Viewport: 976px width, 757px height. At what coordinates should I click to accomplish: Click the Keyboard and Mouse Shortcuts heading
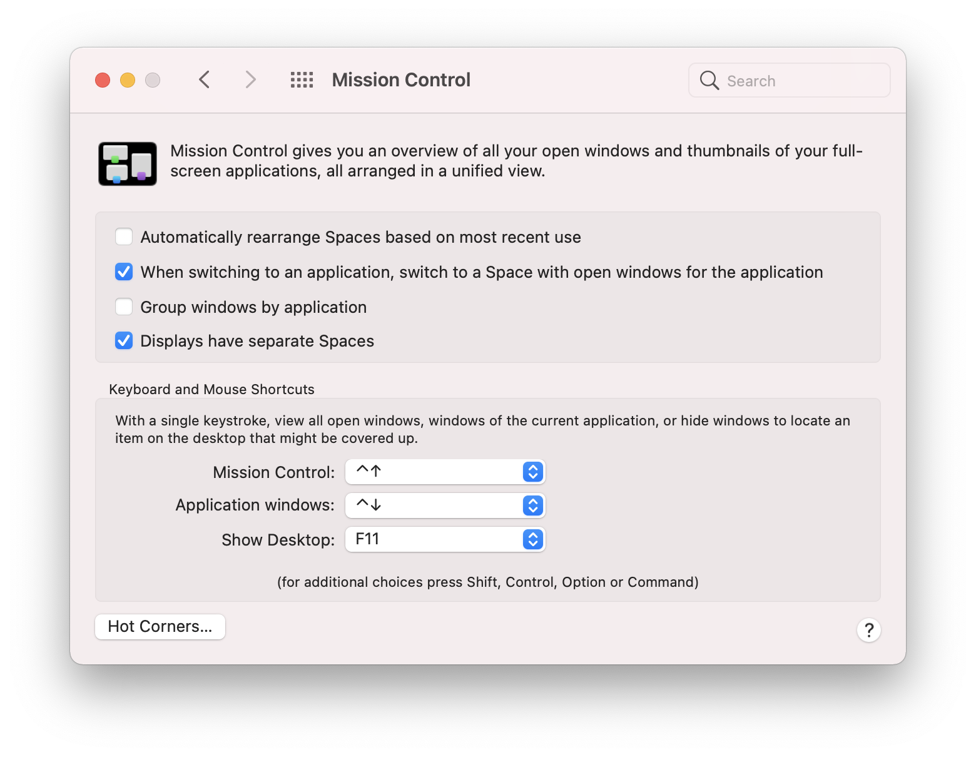(211, 389)
